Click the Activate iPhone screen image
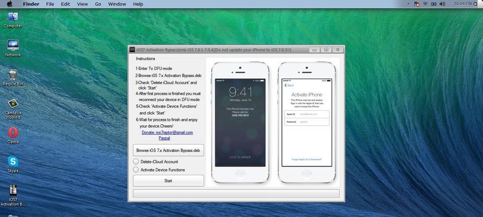This screenshot has height=217, width=483. pos(307,122)
